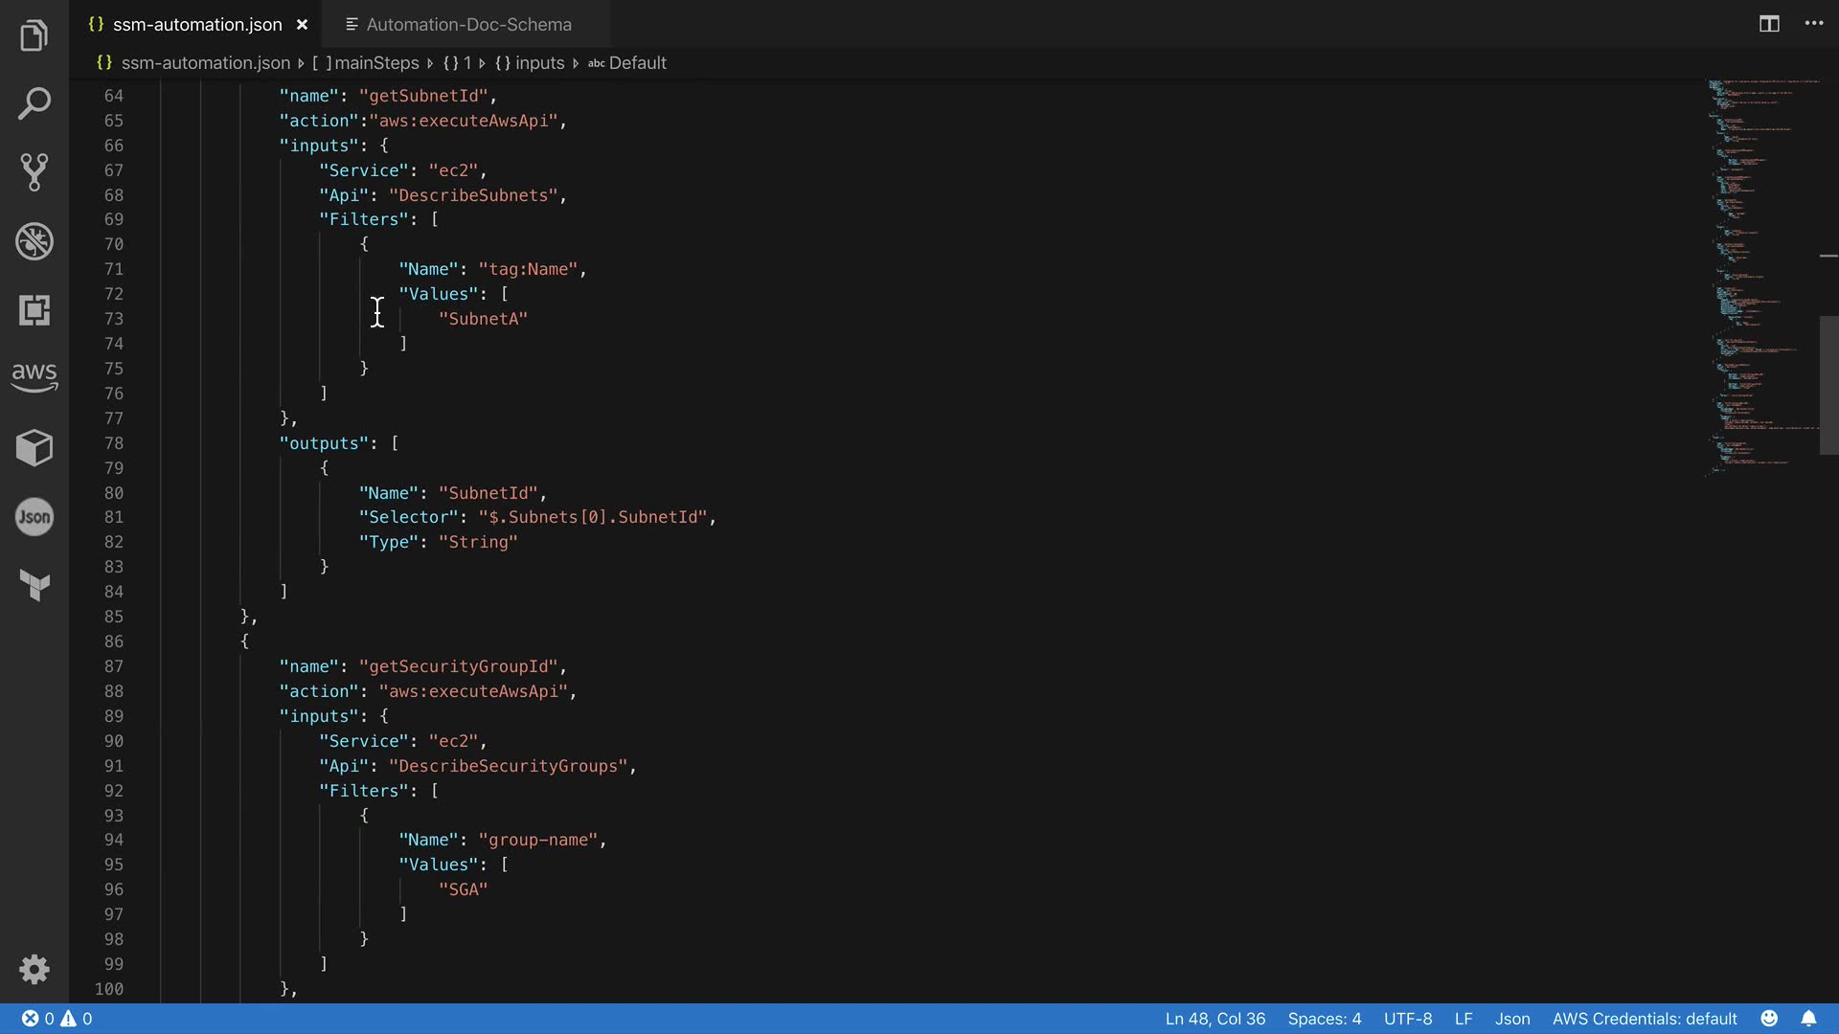
Task: Click the split editor right icon
Action: point(1769,24)
